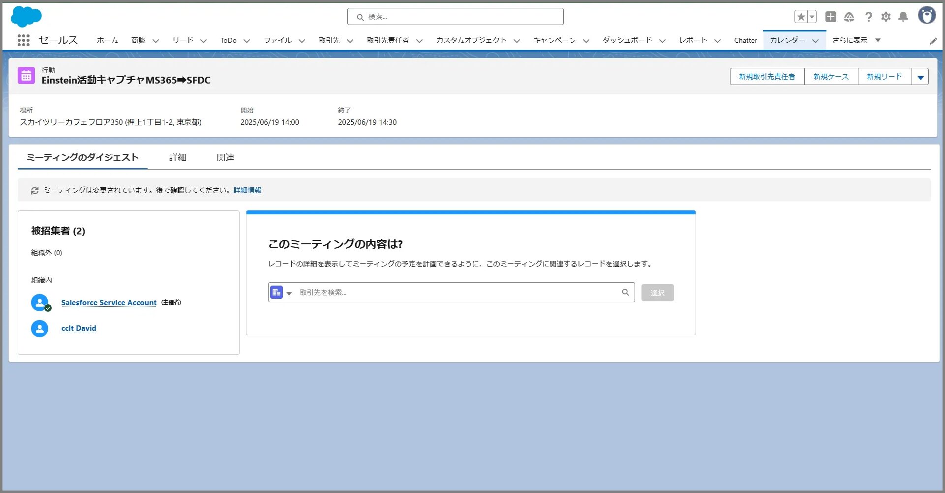945x493 pixels.
Task: Switch to the 関連 tab
Action: (225, 157)
